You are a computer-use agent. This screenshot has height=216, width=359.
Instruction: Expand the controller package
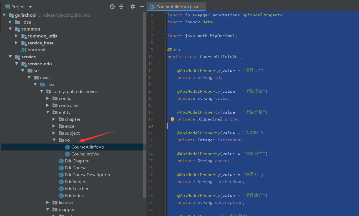click(x=48, y=105)
